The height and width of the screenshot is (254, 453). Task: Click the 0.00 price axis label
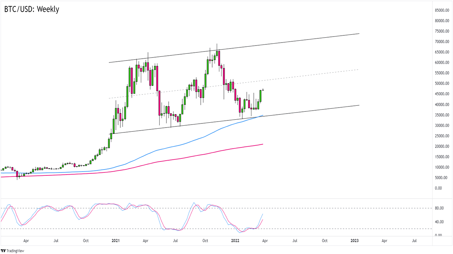[x=438, y=188]
